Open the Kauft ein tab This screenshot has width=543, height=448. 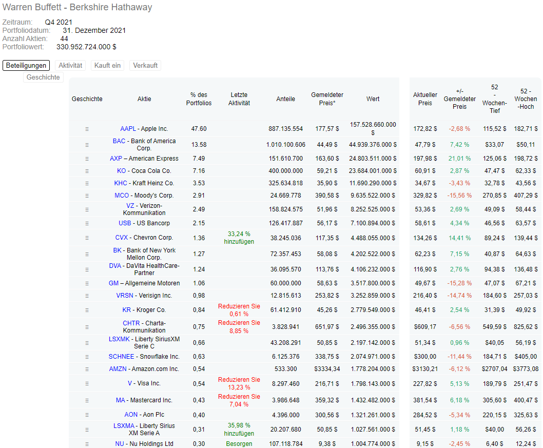click(x=107, y=65)
